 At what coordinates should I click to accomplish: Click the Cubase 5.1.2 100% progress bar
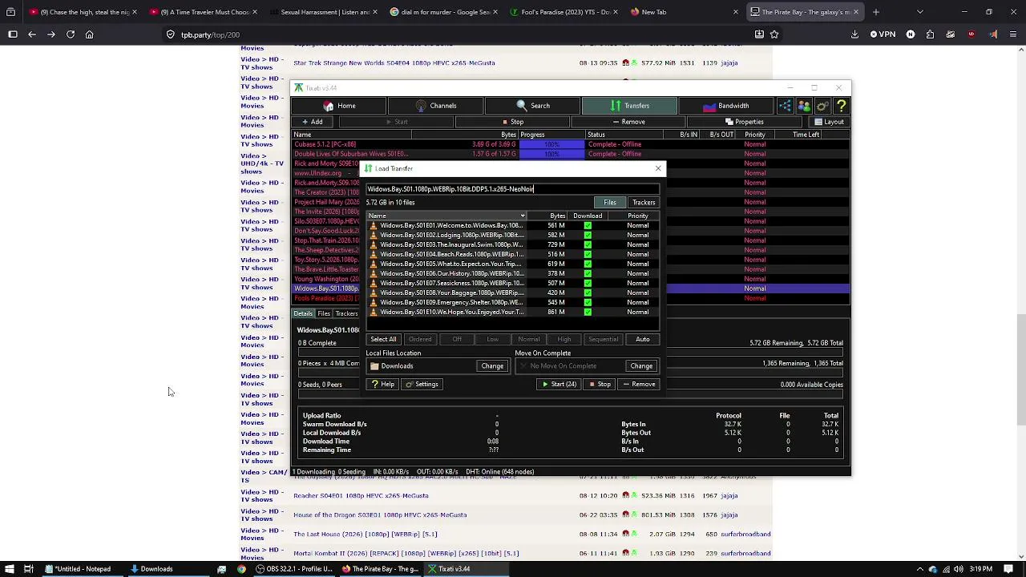[x=551, y=144]
